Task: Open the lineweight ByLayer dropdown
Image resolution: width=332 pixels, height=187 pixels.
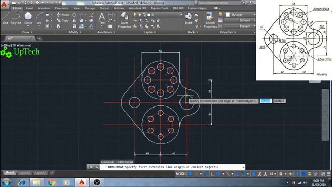Action: pyautogui.click(x=254, y=20)
